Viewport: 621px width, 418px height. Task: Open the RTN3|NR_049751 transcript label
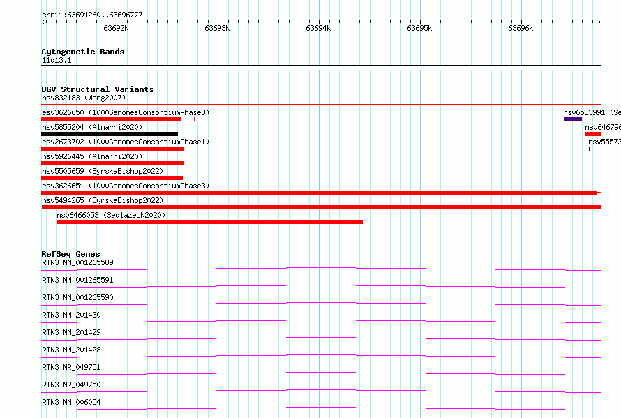point(71,367)
